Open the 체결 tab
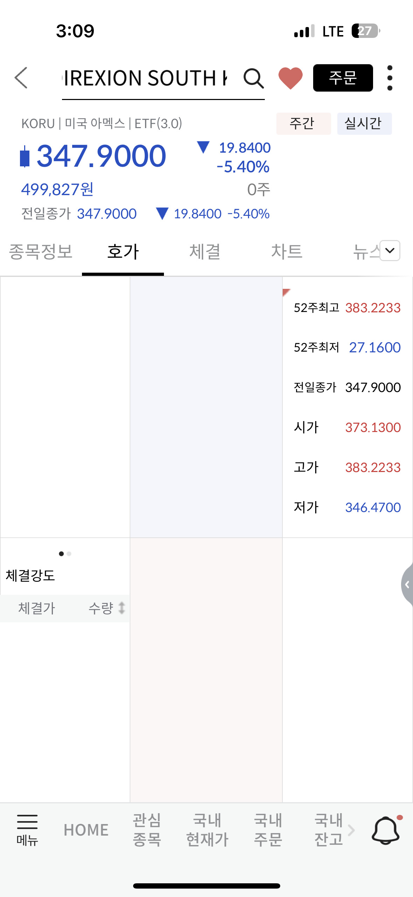 [x=205, y=251]
